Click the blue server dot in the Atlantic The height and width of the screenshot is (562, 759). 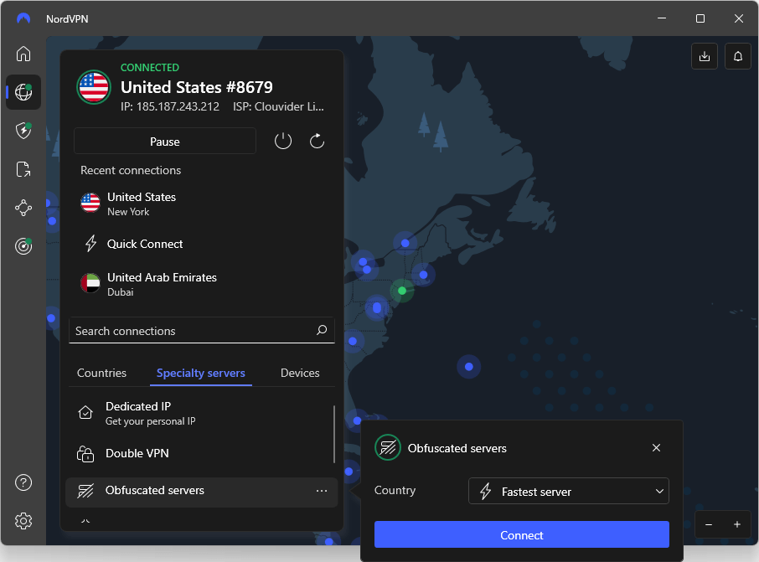click(x=468, y=367)
